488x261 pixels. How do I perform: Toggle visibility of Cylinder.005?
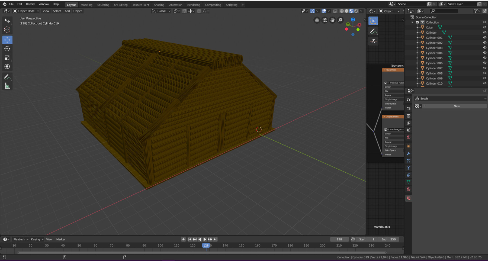tap(484, 58)
